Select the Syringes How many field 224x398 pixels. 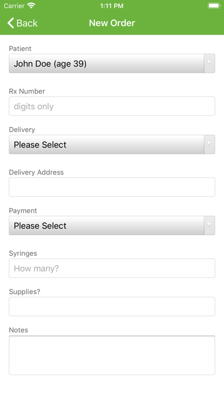[x=112, y=268]
